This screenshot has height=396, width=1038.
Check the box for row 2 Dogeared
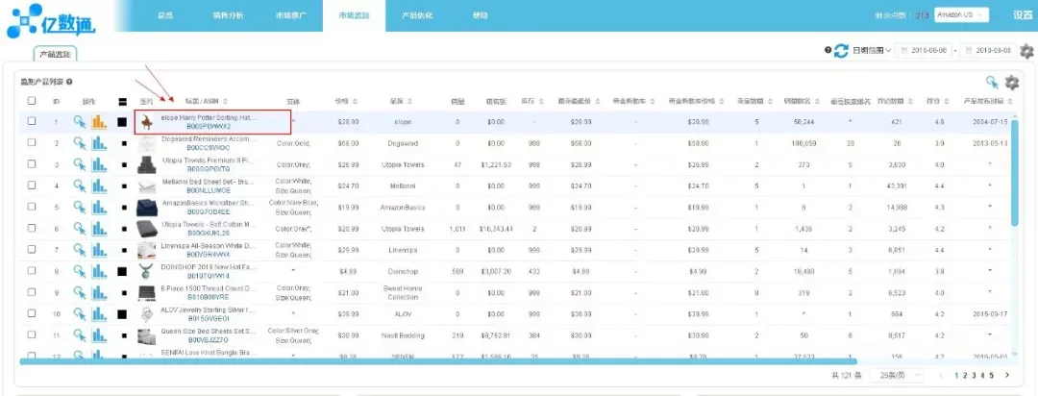tap(32, 143)
